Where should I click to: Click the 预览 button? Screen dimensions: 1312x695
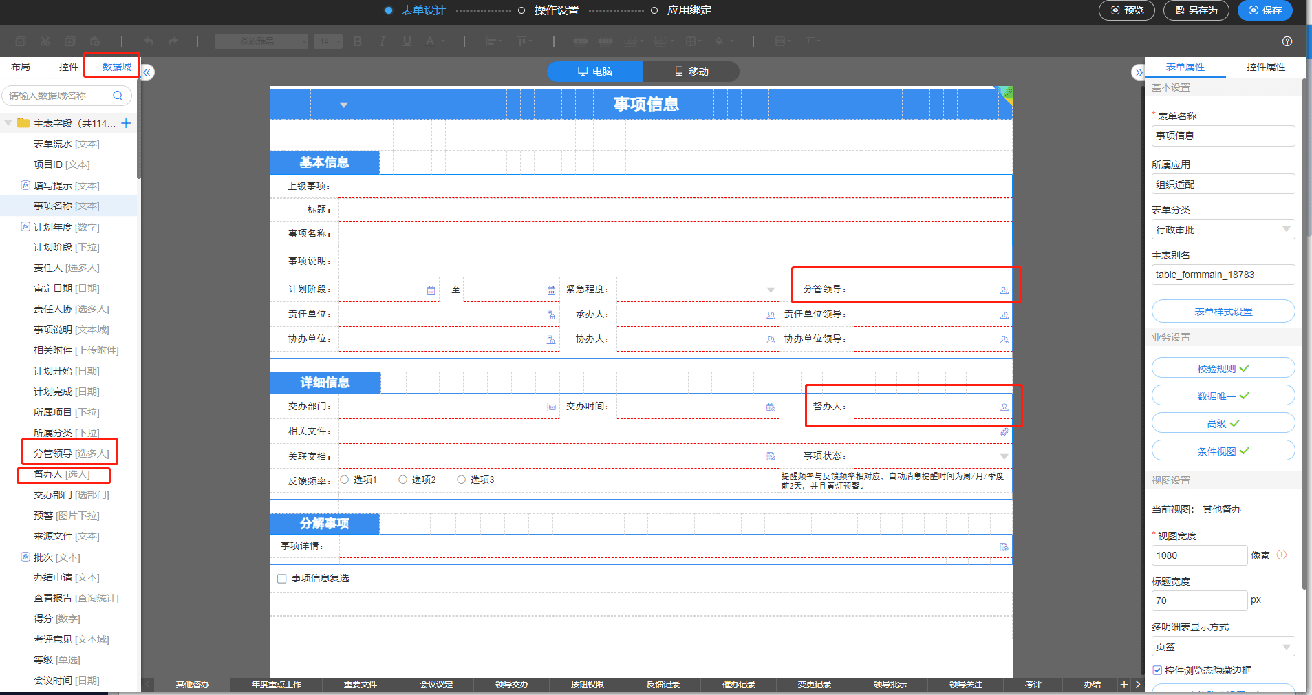(1127, 10)
